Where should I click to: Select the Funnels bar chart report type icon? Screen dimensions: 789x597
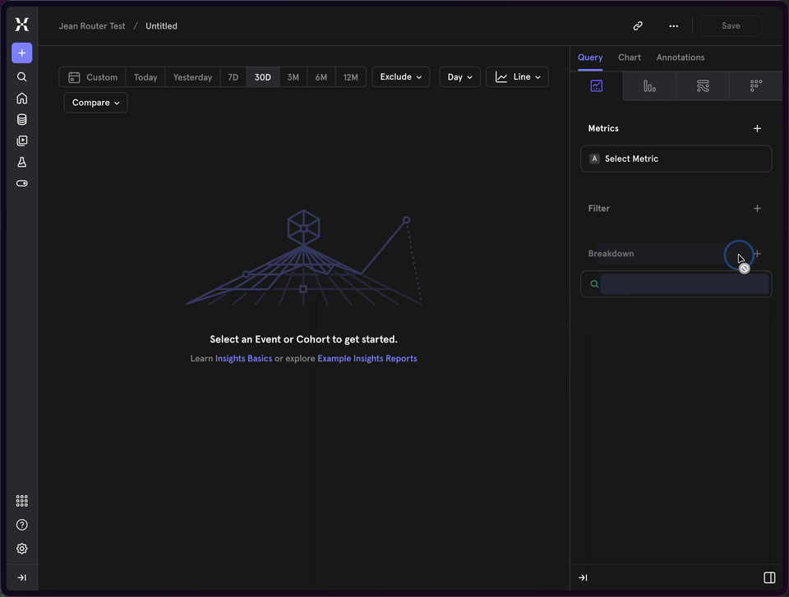pyautogui.click(x=649, y=86)
